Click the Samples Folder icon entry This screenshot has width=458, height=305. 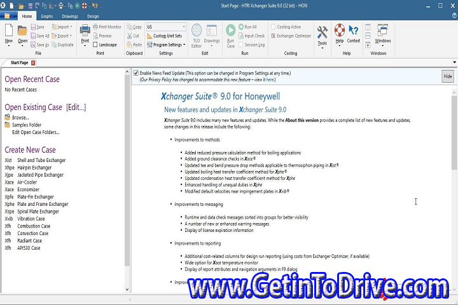pos(23,125)
